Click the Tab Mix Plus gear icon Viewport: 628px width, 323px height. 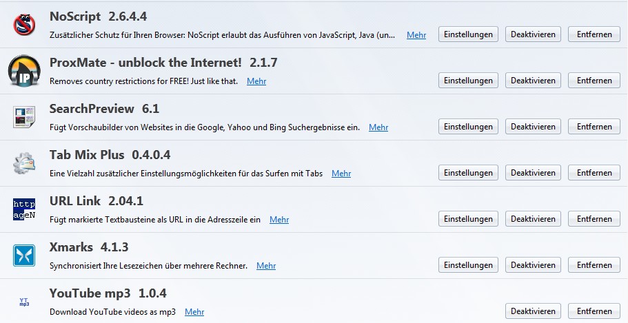click(24, 164)
